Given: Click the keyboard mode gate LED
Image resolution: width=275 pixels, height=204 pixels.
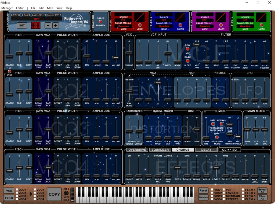Looking at the screenshot, I should [x=217, y=137].
